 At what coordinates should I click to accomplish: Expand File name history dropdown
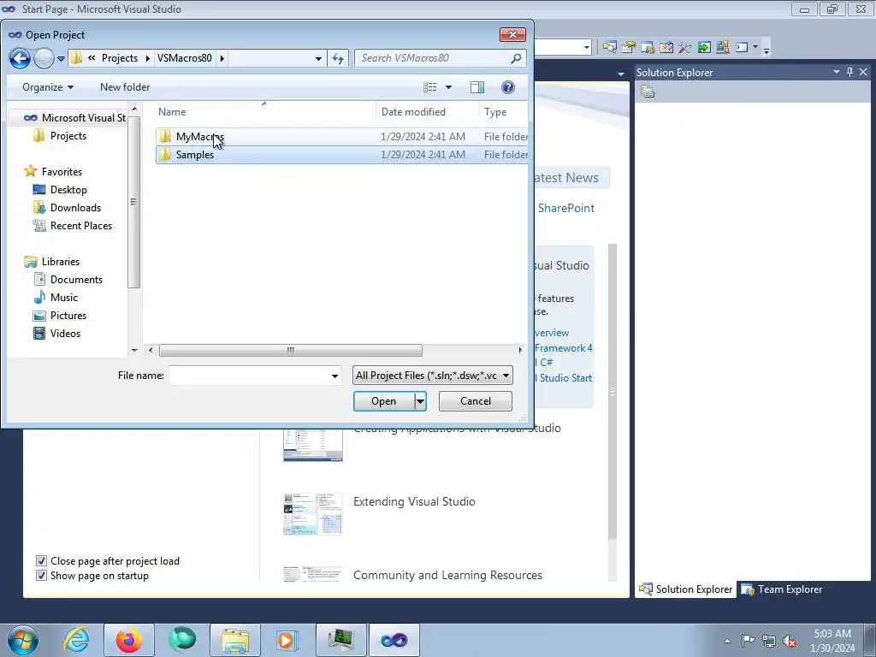[x=334, y=376]
